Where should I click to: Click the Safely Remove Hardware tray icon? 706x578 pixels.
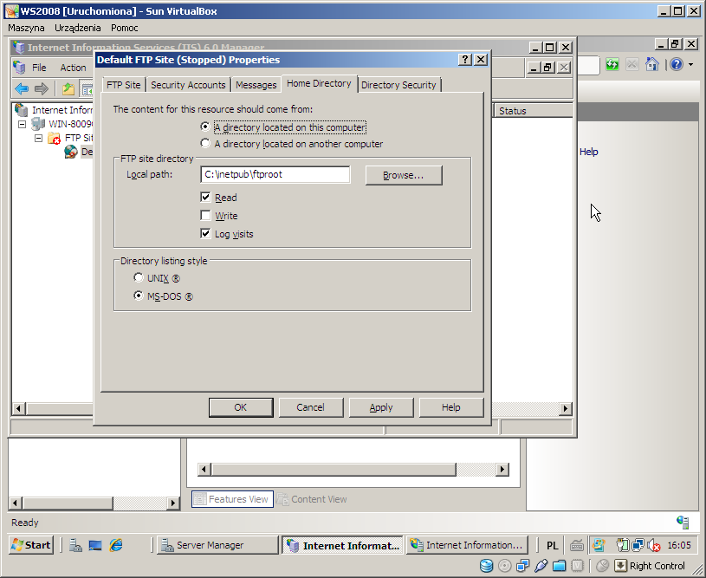(x=623, y=546)
